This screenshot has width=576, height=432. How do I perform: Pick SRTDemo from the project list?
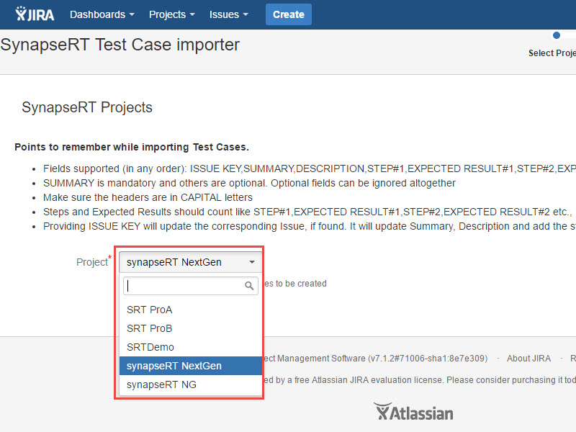(x=150, y=347)
